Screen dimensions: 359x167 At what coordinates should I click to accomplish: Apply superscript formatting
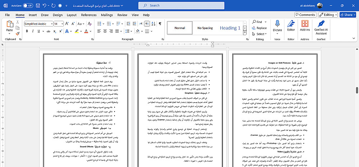(x=61, y=31)
